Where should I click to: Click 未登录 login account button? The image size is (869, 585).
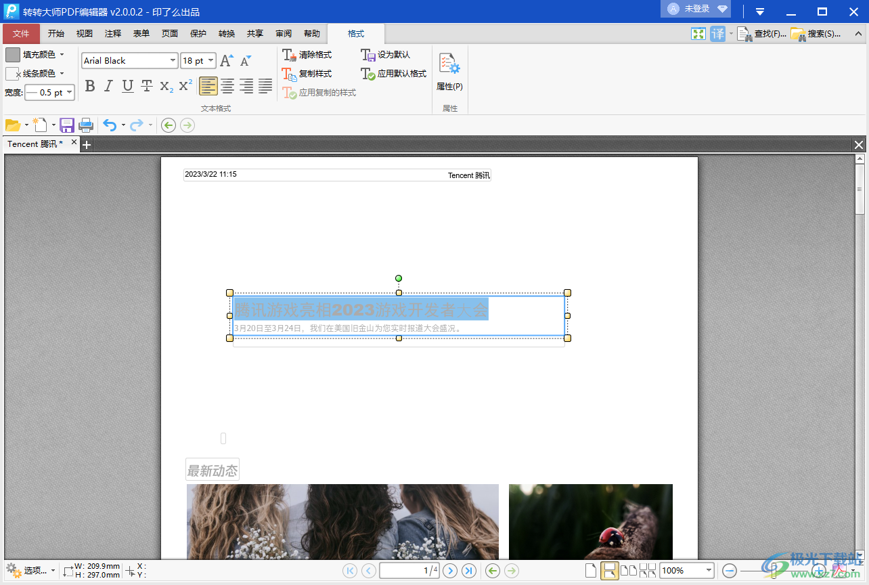[x=697, y=9]
